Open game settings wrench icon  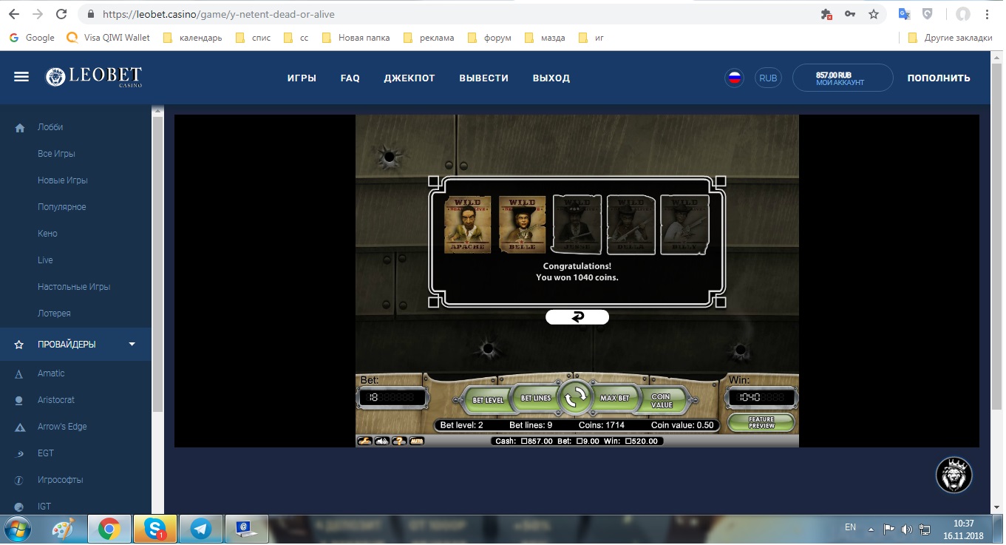[x=365, y=441]
